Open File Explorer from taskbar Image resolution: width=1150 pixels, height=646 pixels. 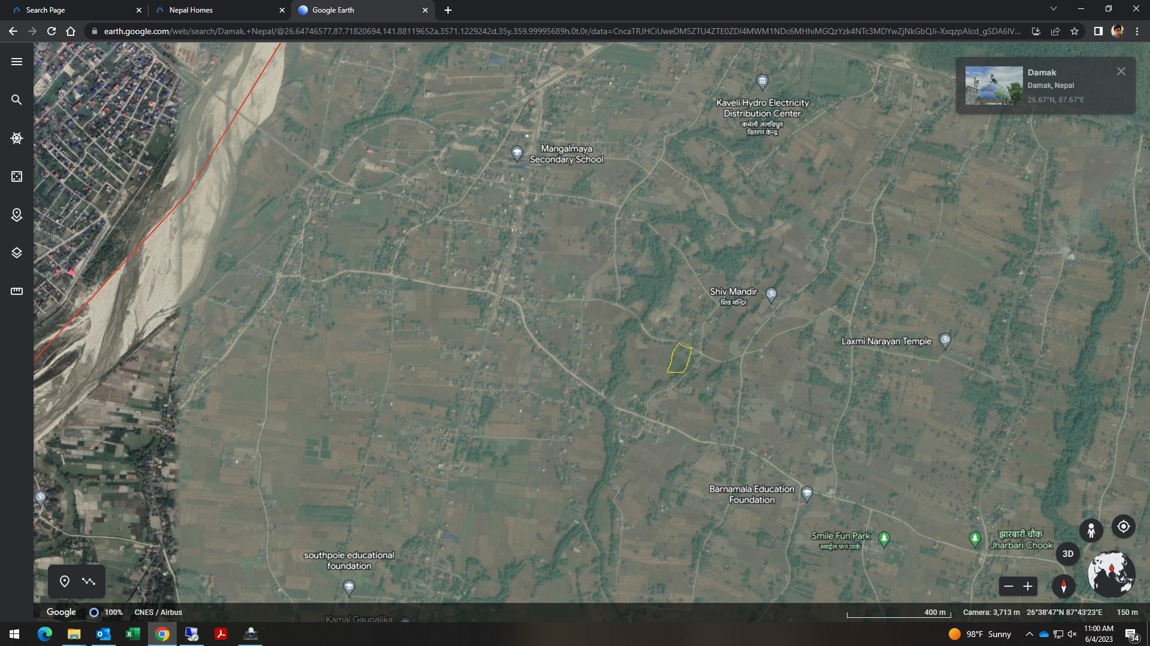click(74, 634)
